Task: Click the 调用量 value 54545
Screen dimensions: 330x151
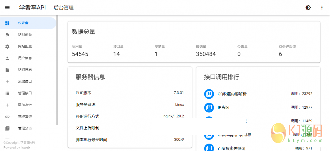Action: (x=80, y=54)
